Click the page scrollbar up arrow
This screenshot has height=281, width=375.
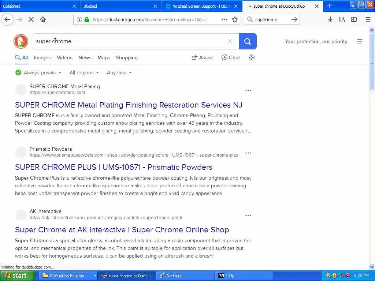click(x=372, y=30)
